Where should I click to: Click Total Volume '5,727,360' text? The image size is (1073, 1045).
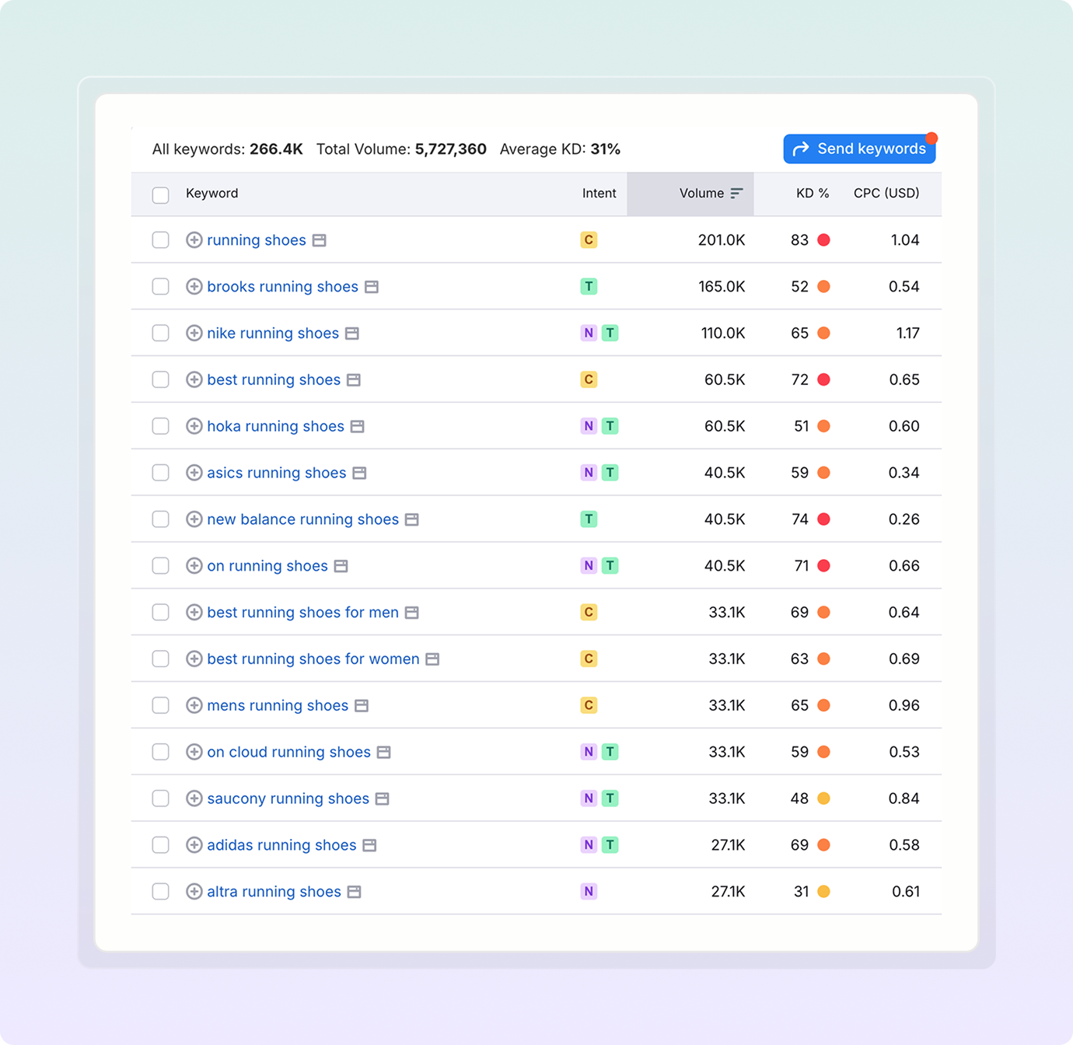coord(450,149)
